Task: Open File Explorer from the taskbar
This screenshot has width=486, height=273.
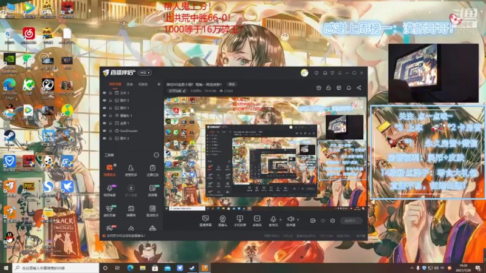Action: pyautogui.click(x=143, y=268)
